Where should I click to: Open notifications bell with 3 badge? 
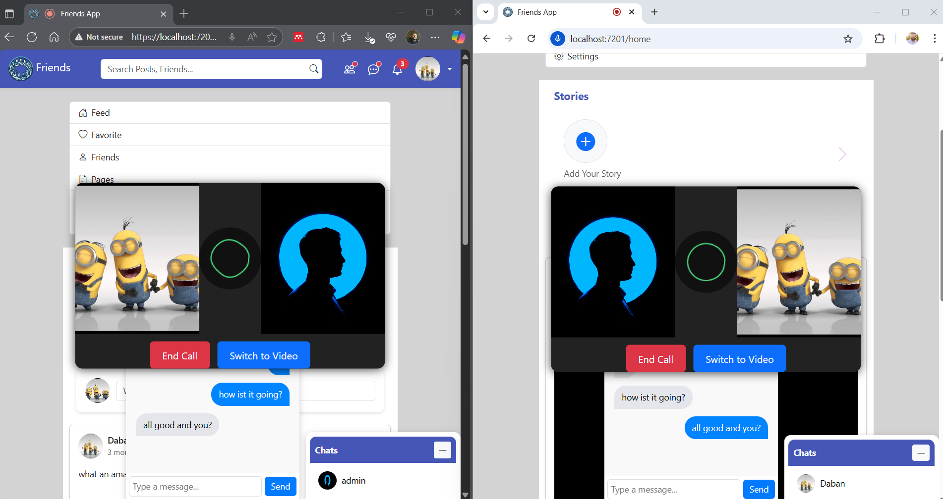click(398, 69)
